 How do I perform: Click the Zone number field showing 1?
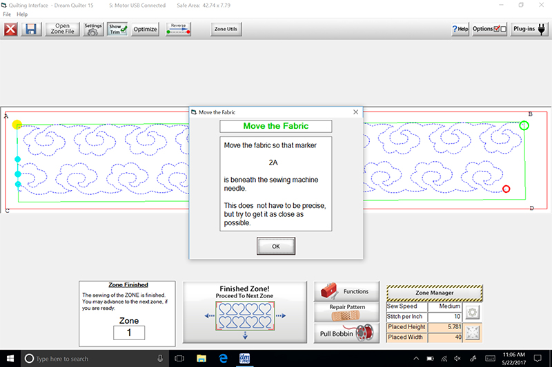[129, 333]
